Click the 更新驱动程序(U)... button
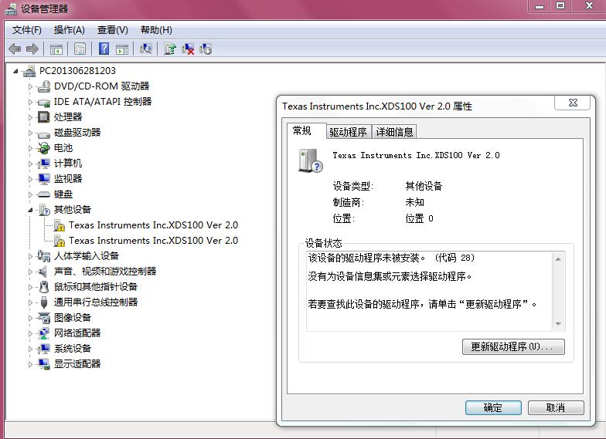 513,346
